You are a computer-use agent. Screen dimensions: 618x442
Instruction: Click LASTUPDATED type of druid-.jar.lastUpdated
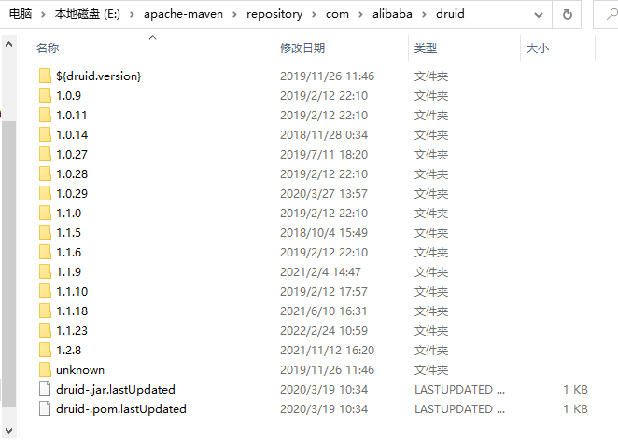459,389
